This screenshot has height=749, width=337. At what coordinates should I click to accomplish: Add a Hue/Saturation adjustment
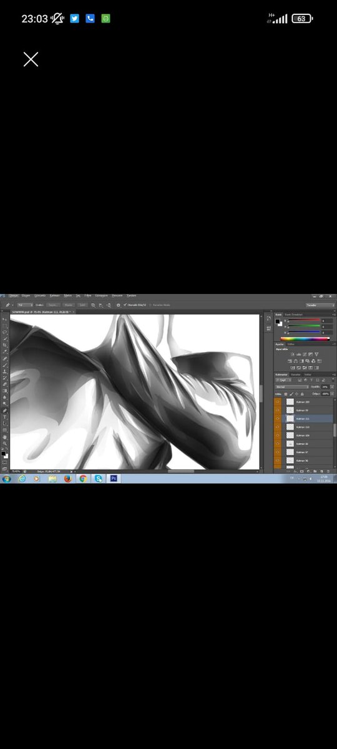(x=290, y=361)
